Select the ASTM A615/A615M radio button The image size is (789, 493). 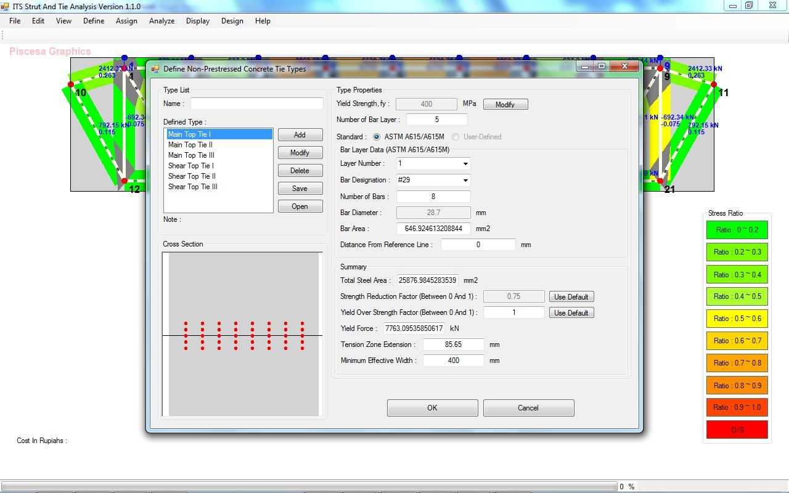(377, 137)
